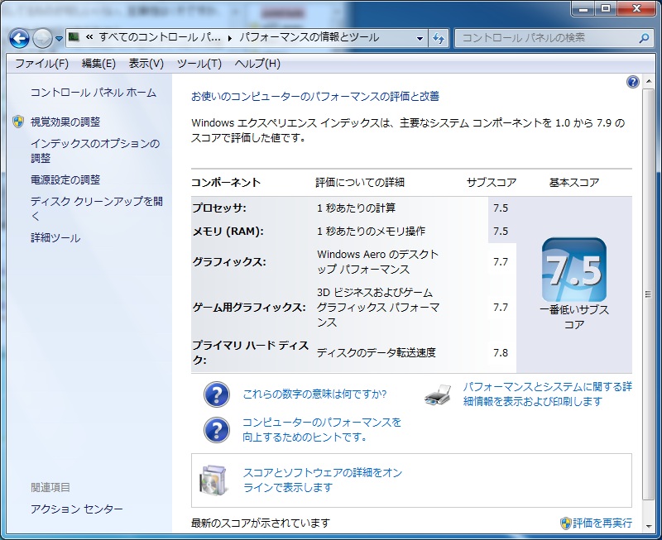The image size is (662, 540).
Task: Click the shield icon beside 視覚効果の調整
Action: [x=18, y=122]
